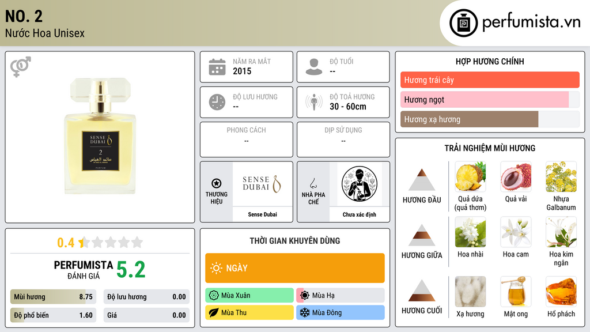
Task: Click the perfumista.vn perfume bottle logo icon
Action: point(463,23)
